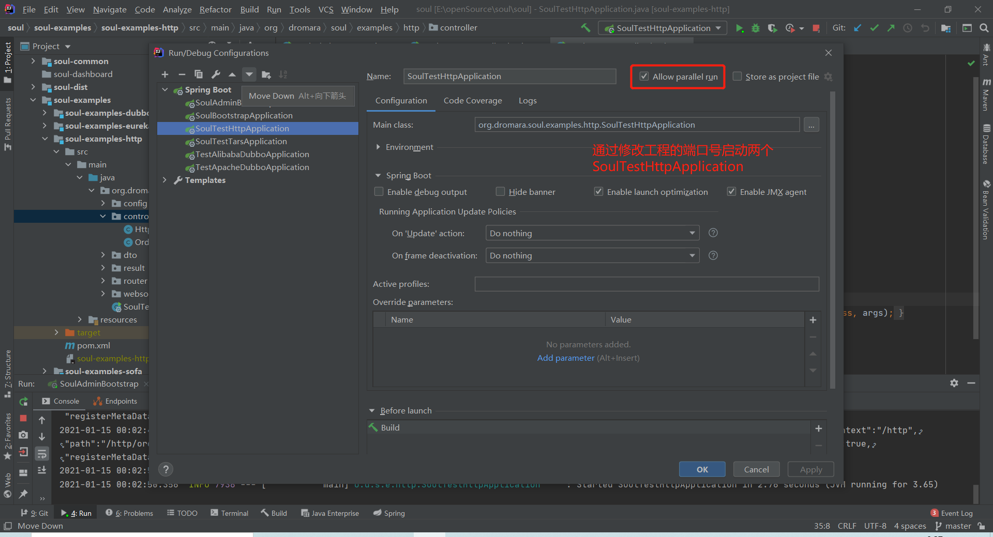Click dialog vertical scrollbar
Viewport: 993px width, 537px height.
click(832, 240)
